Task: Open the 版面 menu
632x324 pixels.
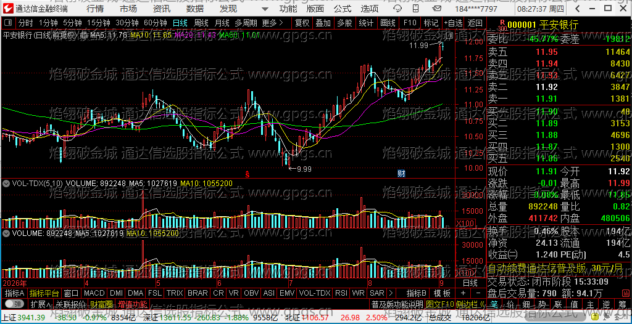Action: pos(315,9)
